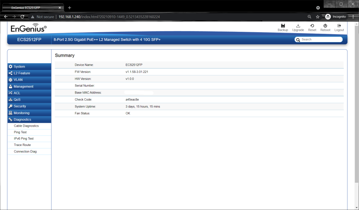Go back using browser back arrow

(x=6, y=17)
